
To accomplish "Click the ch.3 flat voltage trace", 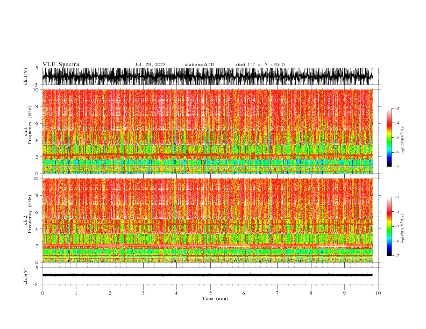I will tap(207, 275).
